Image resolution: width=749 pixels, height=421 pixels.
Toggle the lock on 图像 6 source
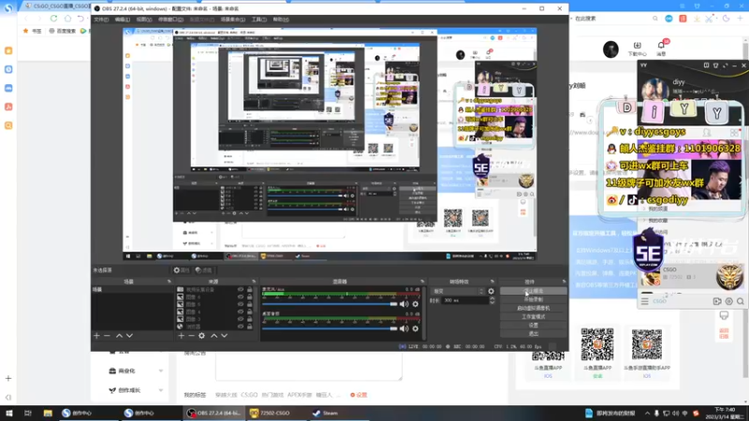[x=249, y=297]
